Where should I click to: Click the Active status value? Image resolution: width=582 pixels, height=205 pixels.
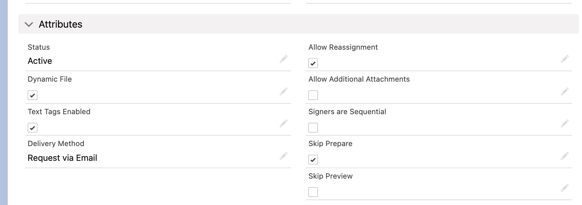pyautogui.click(x=40, y=61)
